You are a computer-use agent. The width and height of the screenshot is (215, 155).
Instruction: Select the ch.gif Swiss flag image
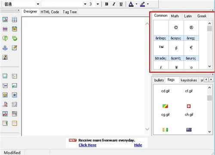point(189,106)
